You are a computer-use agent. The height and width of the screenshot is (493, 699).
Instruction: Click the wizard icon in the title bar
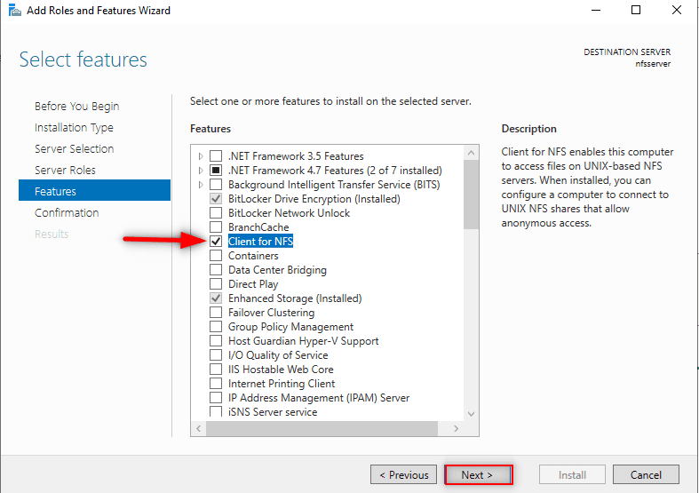tap(13, 11)
